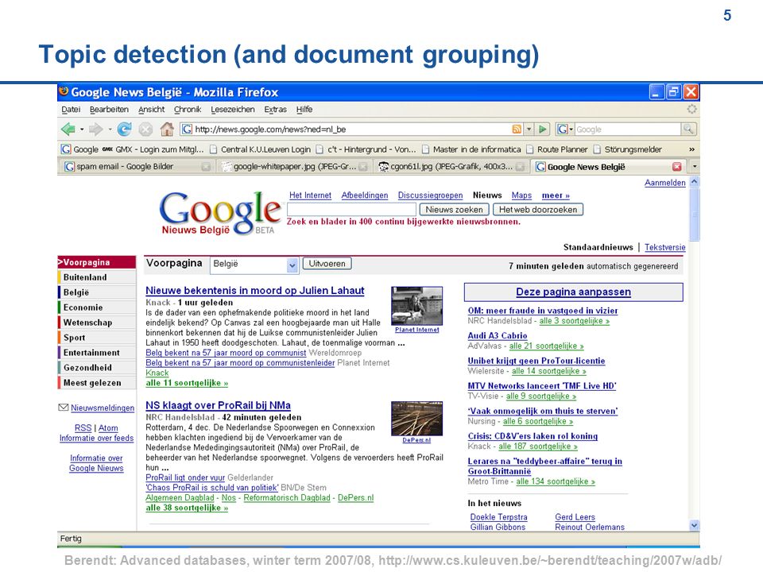
Task: Open the Lesezeichen menu
Action: pos(233,110)
